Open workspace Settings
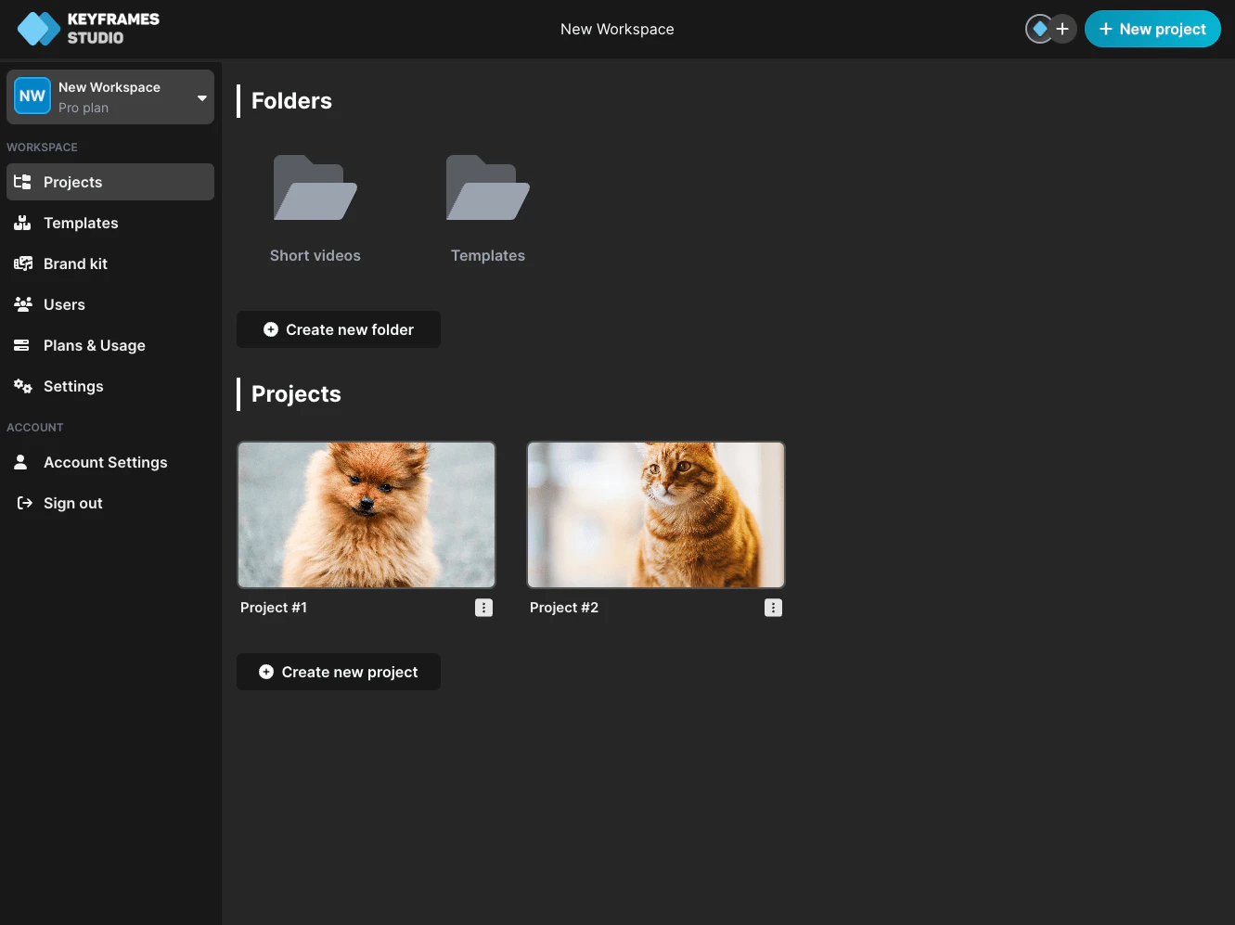Viewport: 1235px width, 925px height. point(73,386)
